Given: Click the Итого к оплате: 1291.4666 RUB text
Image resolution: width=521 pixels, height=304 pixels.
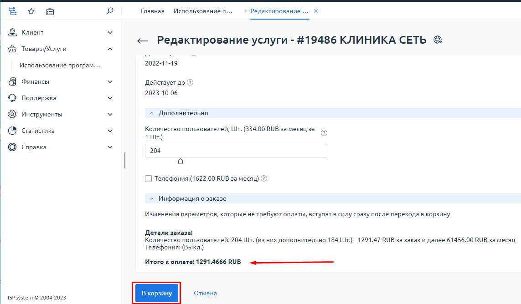Looking at the screenshot, I should [x=193, y=262].
